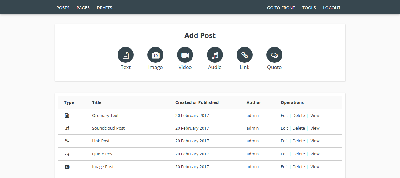Go to Drafts in the navbar
The height and width of the screenshot is (178, 400).
(x=105, y=8)
